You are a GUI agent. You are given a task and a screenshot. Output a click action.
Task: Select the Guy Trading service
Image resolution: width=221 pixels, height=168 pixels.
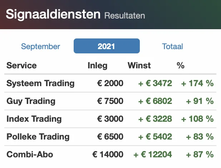(31, 101)
